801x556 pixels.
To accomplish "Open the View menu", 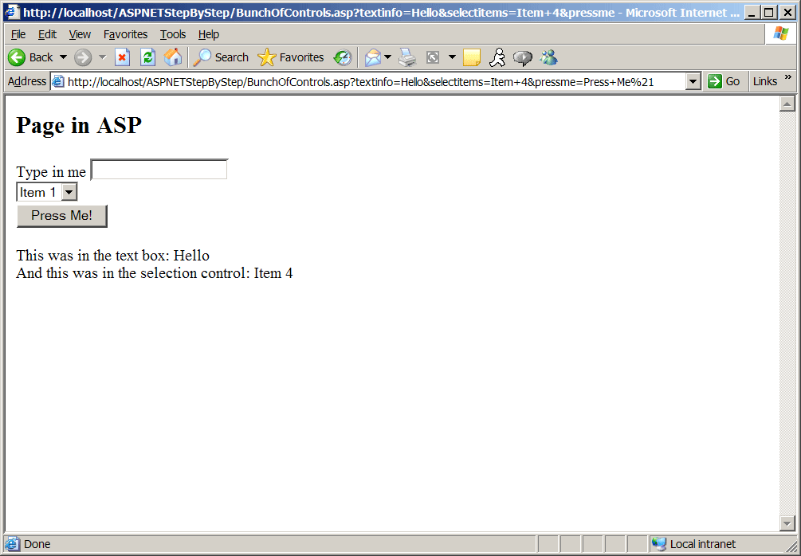I will [x=80, y=34].
